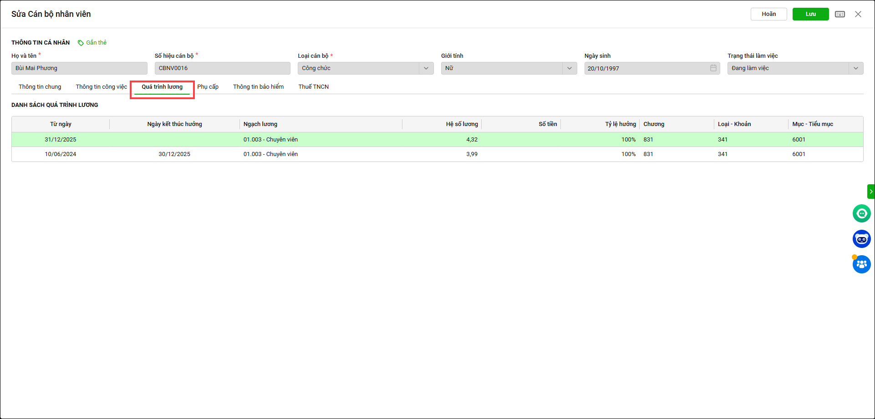Click the Gắn thẻ tag icon
875x419 pixels.
click(81, 43)
